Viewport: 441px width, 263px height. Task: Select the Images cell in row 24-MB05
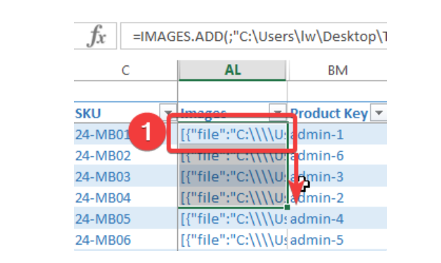(x=233, y=219)
